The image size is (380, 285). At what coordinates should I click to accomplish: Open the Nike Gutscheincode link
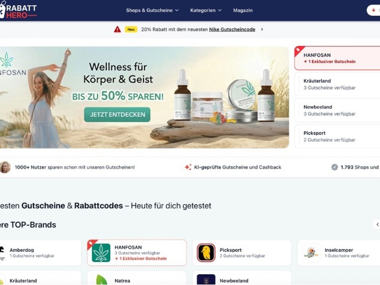pos(232,29)
